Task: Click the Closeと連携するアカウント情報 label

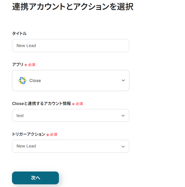Action: pyautogui.click(x=41, y=104)
